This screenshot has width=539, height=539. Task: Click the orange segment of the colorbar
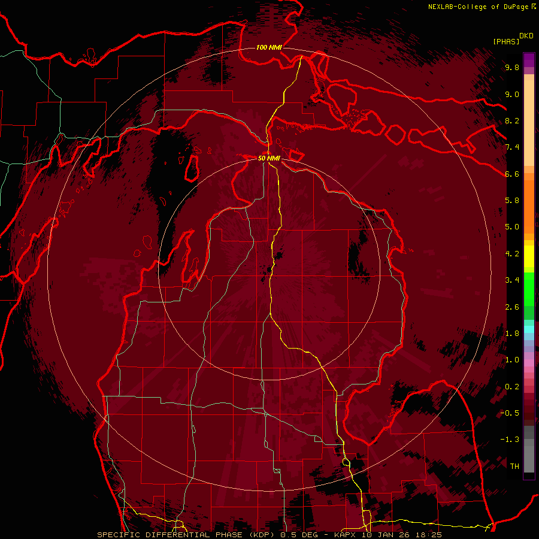[529, 206]
